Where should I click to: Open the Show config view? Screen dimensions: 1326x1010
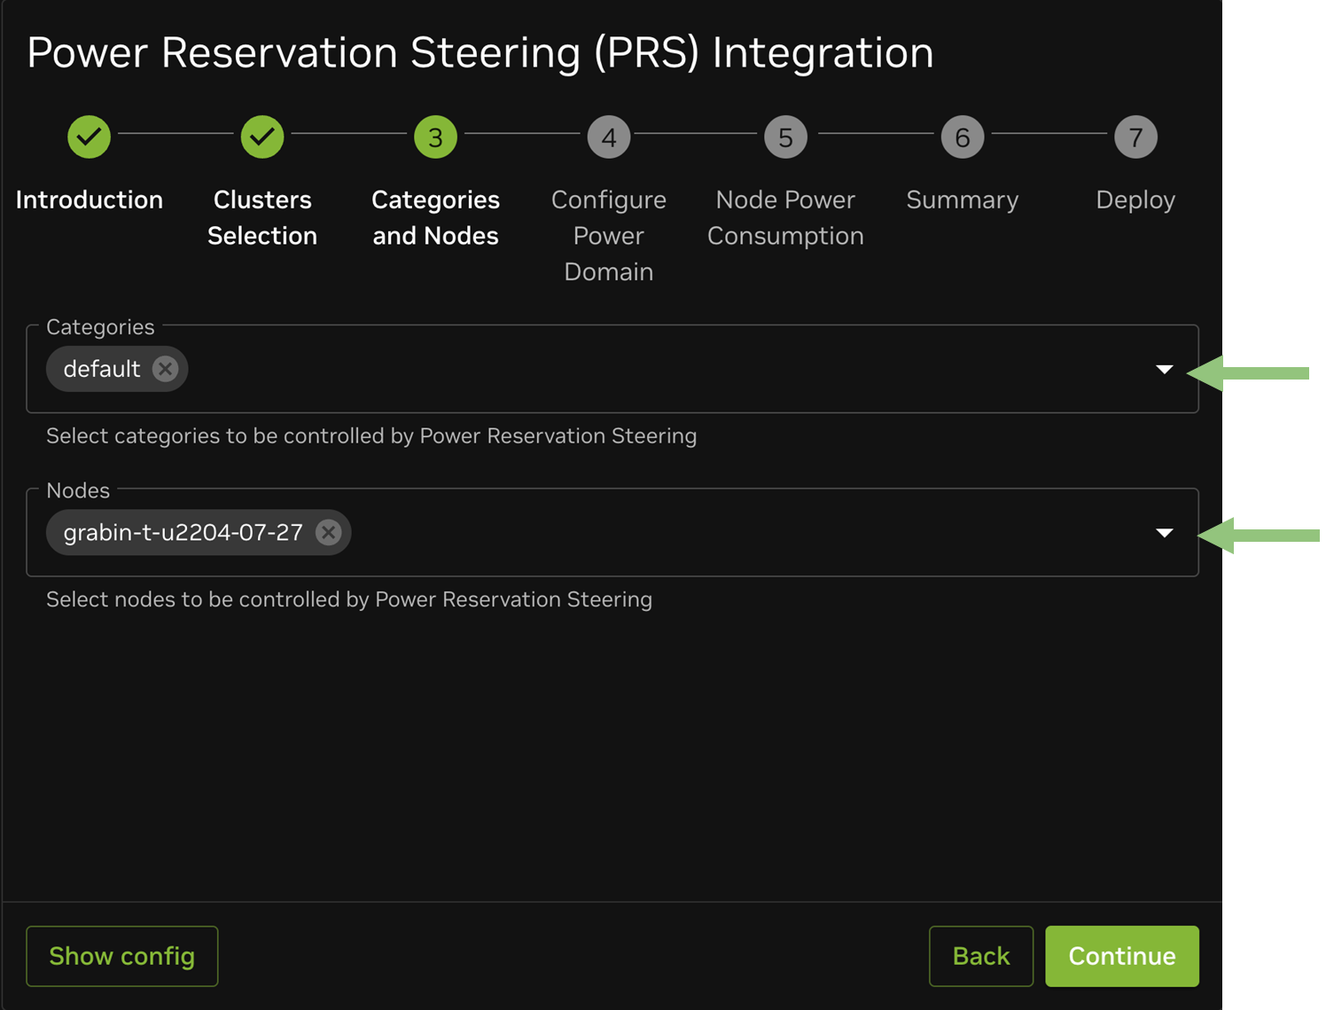pyautogui.click(x=122, y=956)
